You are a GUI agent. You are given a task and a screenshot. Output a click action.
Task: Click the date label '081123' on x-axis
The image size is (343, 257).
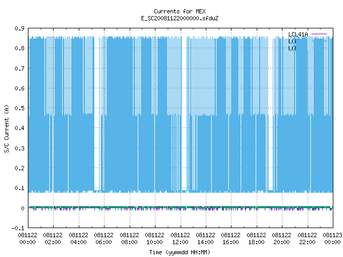332,235
